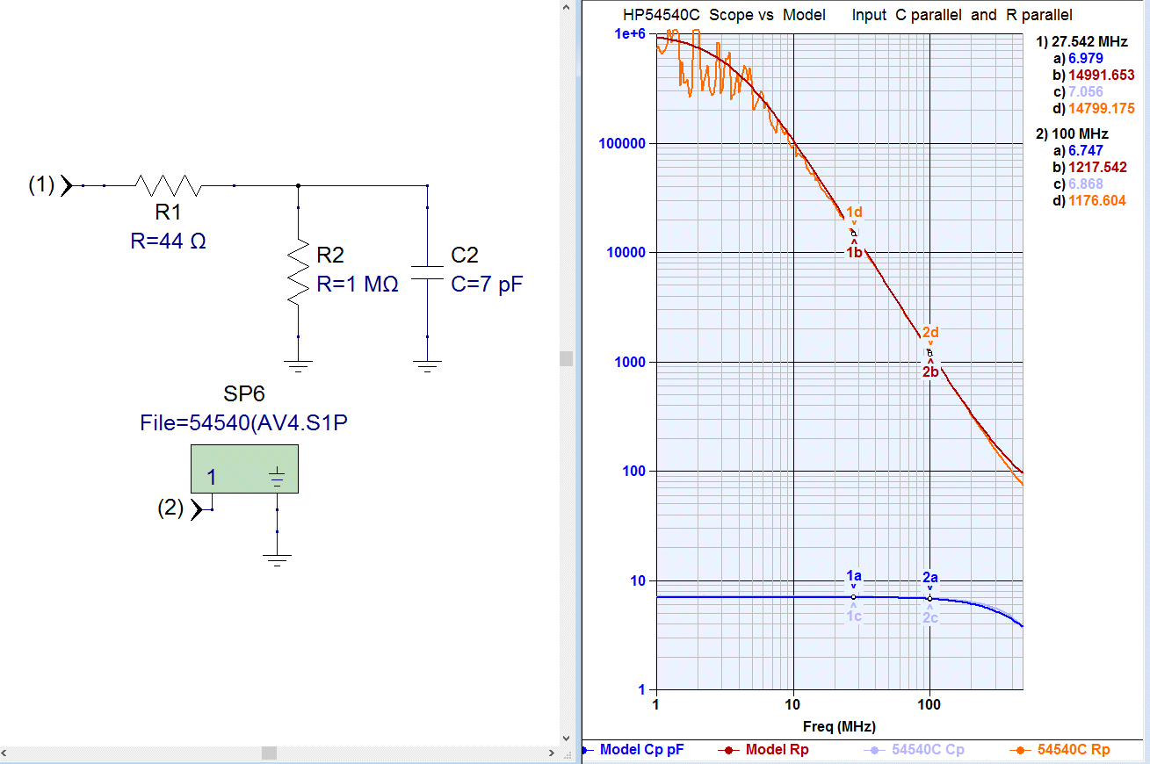Viewport: 1150px width, 764px height.
Task: Toggle 54540C Cp trace in legend
Action: tap(914, 750)
